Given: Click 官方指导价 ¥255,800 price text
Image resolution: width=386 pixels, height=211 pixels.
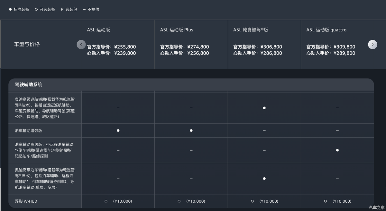Looking at the screenshot, I should (x=111, y=47).
